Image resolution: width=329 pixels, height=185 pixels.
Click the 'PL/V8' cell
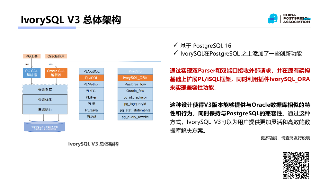[x=92, y=117]
